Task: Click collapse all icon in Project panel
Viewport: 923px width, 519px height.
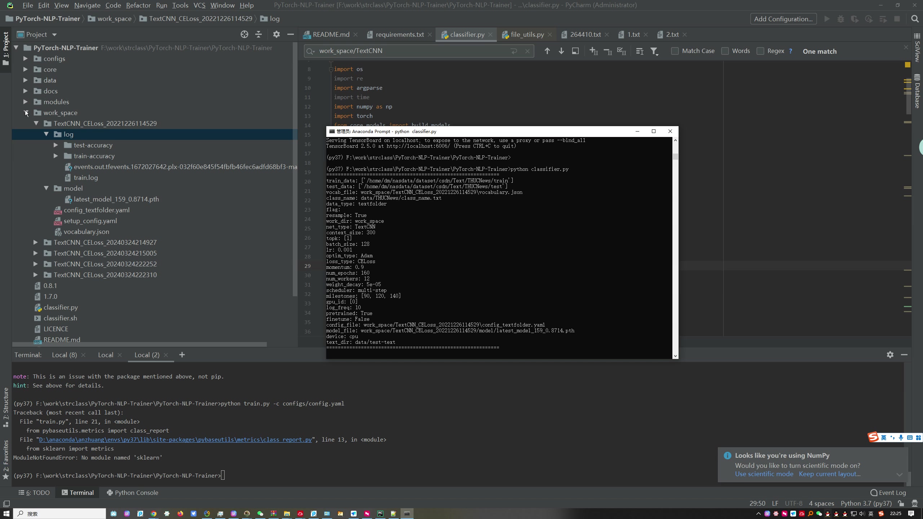Action: (259, 35)
